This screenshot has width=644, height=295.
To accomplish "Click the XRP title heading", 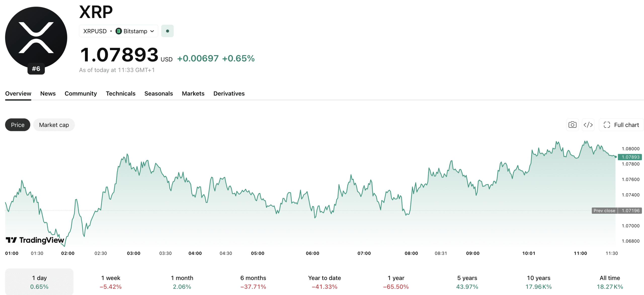I will pos(96,12).
